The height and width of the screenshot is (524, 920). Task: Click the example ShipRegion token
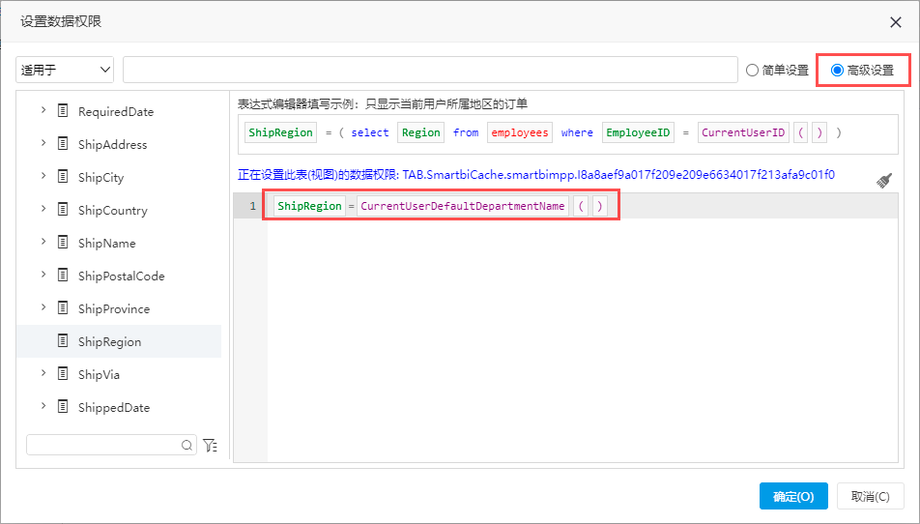tap(280, 132)
